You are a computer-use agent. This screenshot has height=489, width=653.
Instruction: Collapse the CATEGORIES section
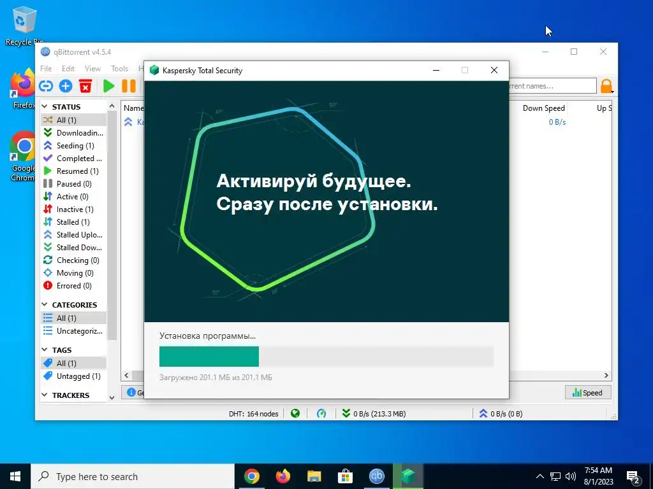[x=45, y=305]
